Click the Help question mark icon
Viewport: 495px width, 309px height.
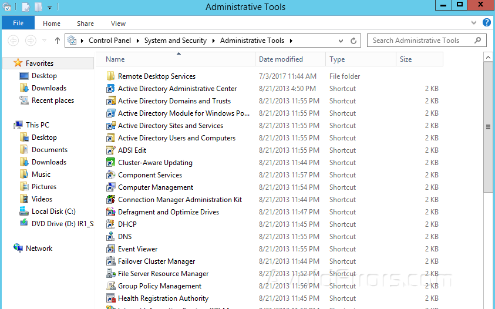(x=486, y=23)
